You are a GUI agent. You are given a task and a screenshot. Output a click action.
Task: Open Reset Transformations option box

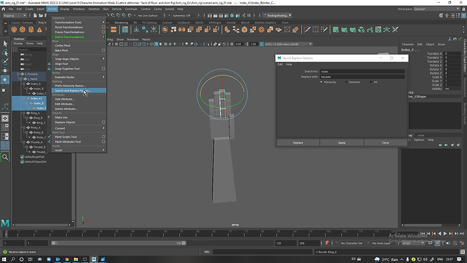click(104, 27)
